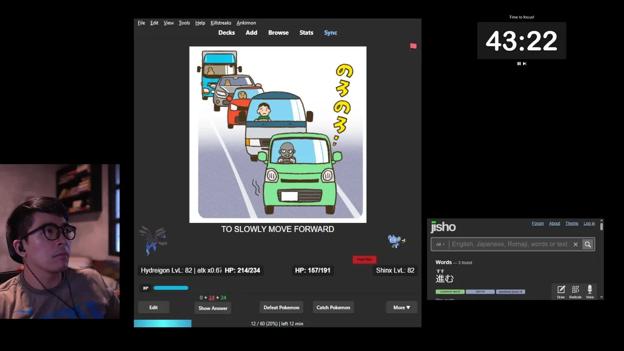
Task: Click Show Answer
Action: [x=213, y=308]
